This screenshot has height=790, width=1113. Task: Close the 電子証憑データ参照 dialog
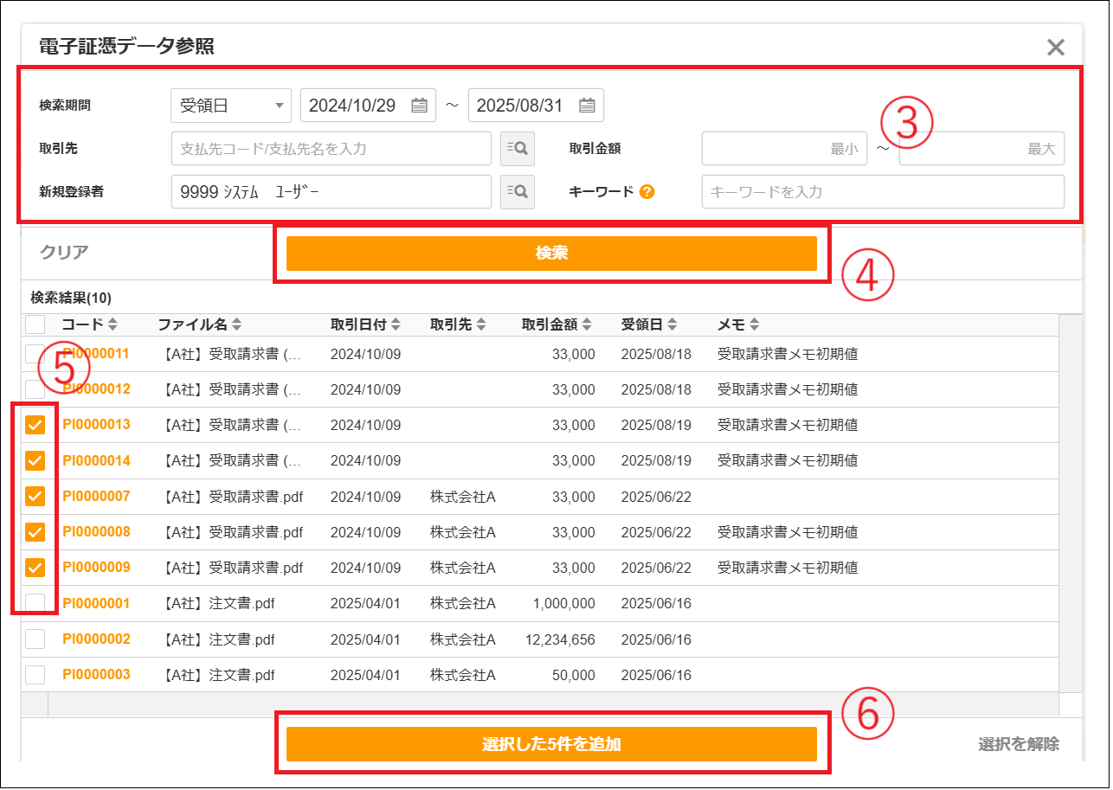[x=1055, y=48]
